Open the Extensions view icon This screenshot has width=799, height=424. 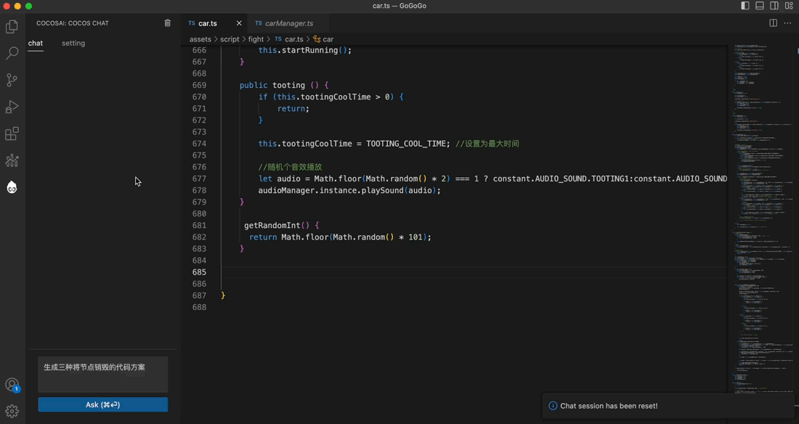point(12,134)
